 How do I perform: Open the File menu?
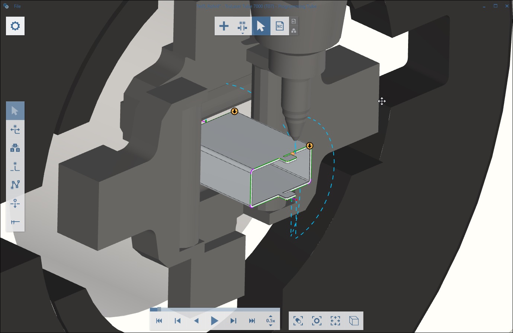(17, 6)
